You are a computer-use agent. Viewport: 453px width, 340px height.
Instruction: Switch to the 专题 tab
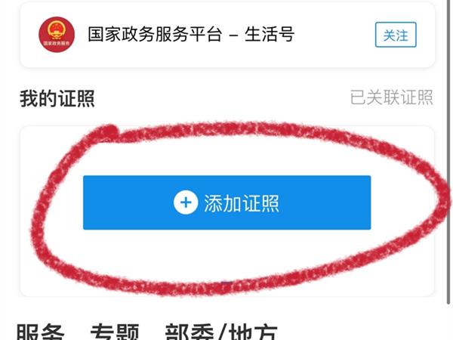coord(115,332)
